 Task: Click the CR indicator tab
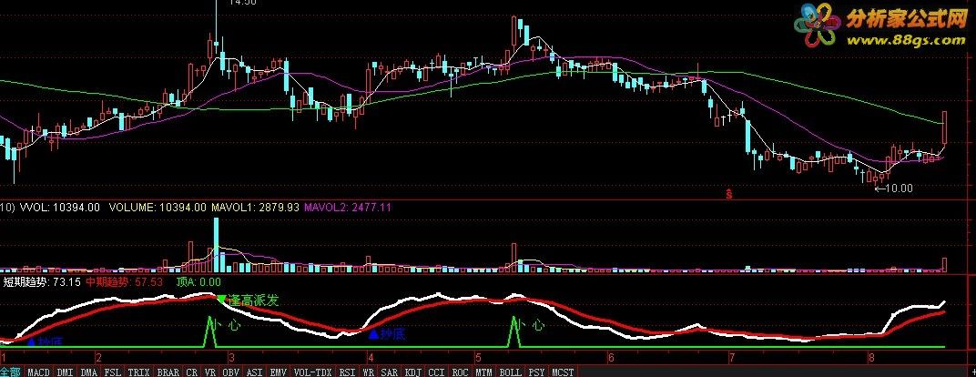192,372
